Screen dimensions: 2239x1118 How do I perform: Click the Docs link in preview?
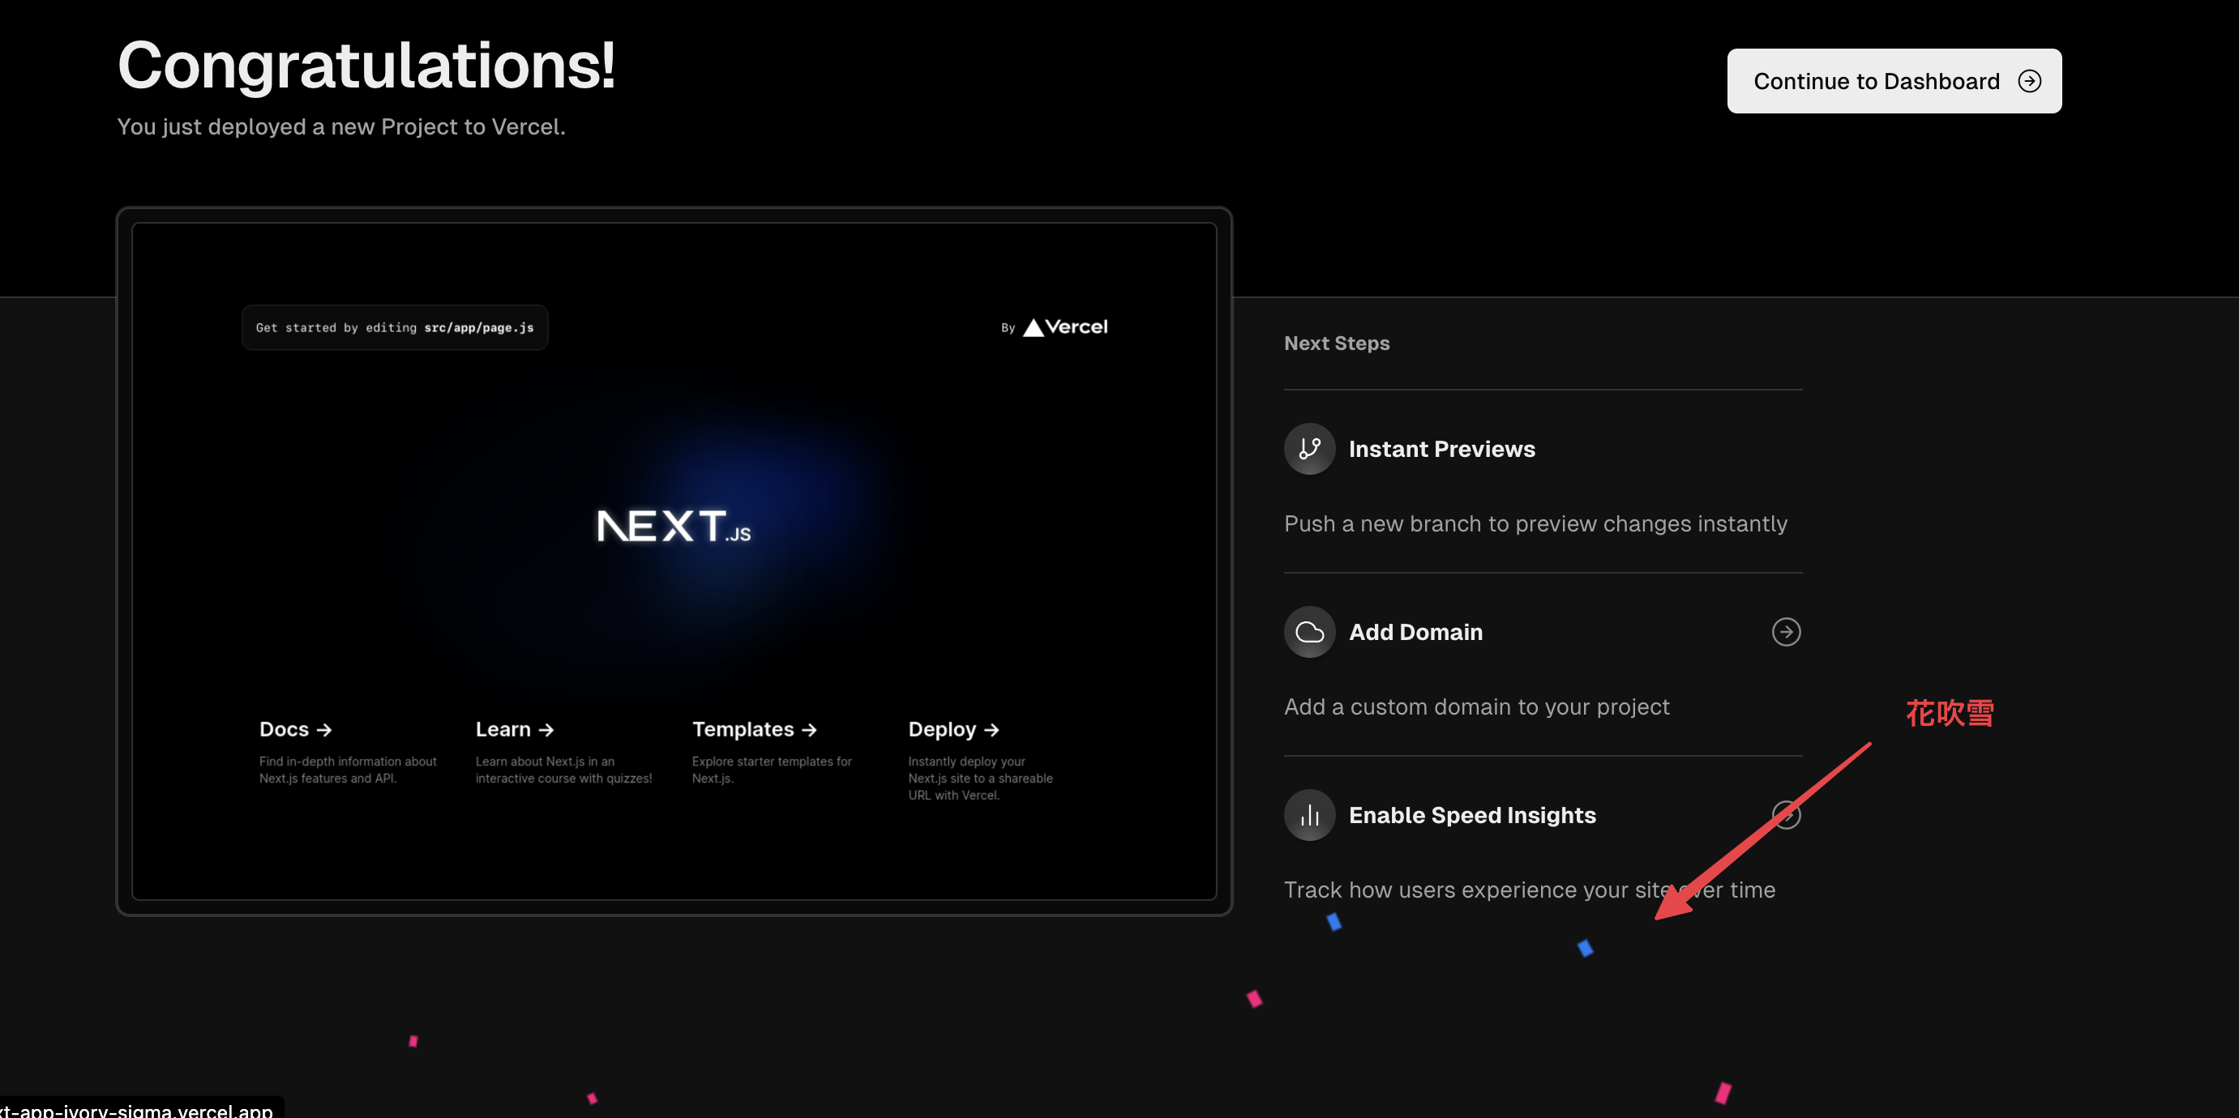(x=296, y=729)
